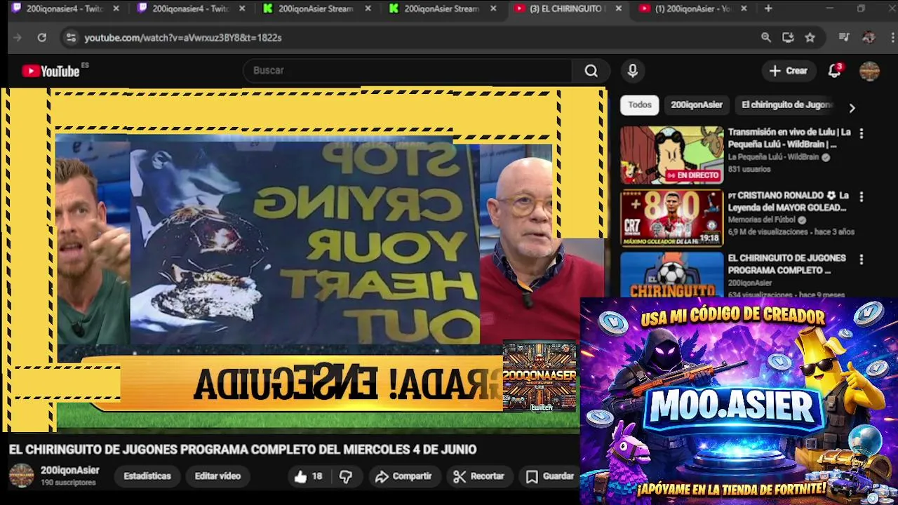This screenshot has height=505, width=898.
Task: Go to YouTube home via logo
Action: (x=51, y=71)
